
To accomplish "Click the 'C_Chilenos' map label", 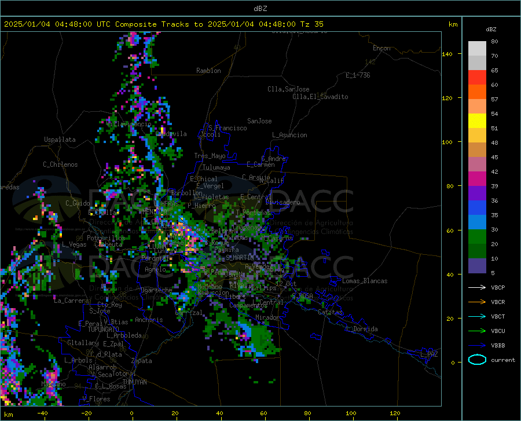I will click(60, 164).
